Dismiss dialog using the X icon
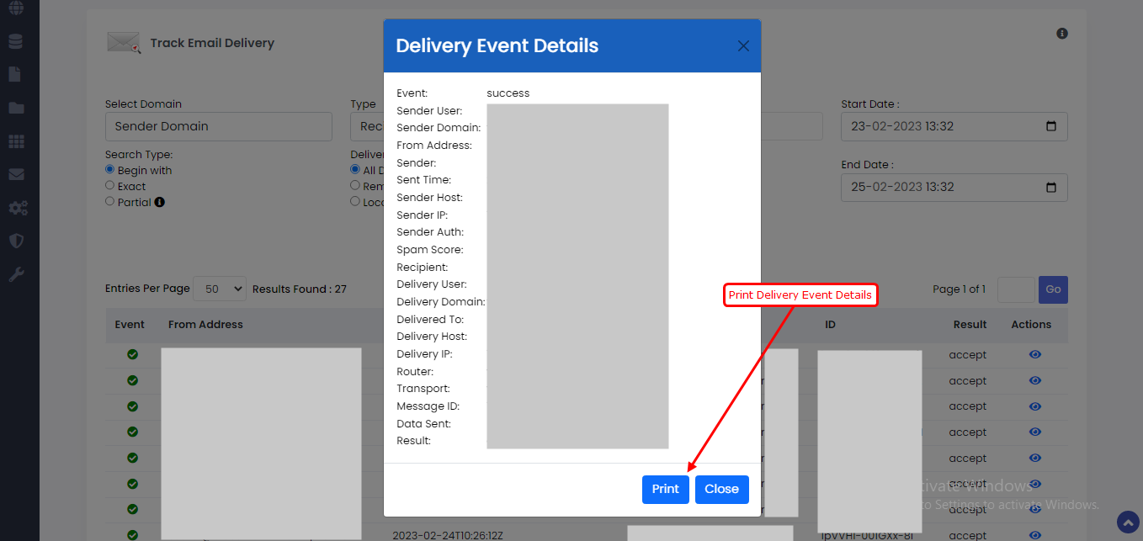This screenshot has height=541, width=1143. pyautogui.click(x=743, y=46)
